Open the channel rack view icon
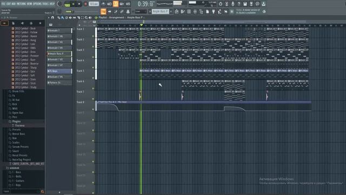Screen dimensions: 346x195 (189, 11)
